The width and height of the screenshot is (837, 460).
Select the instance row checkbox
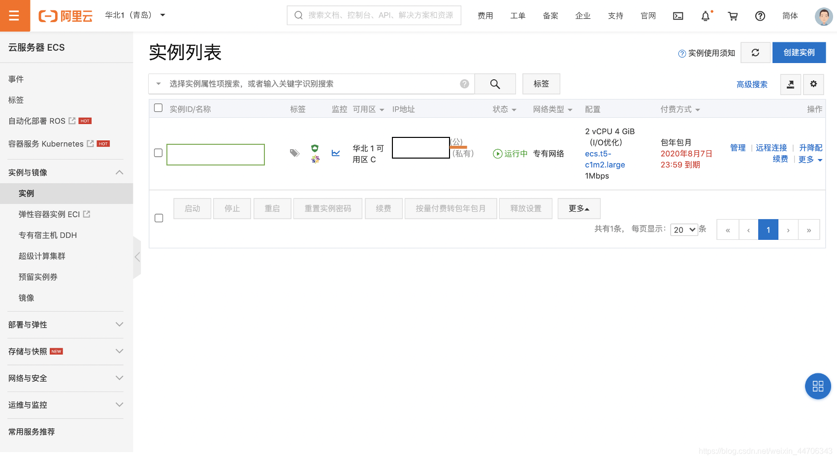(x=158, y=153)
